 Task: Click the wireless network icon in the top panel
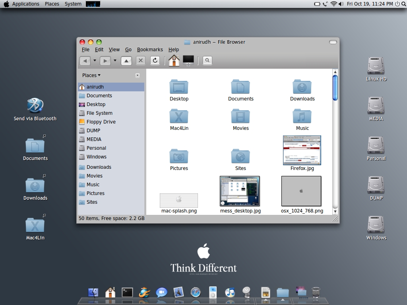point(333,4)
